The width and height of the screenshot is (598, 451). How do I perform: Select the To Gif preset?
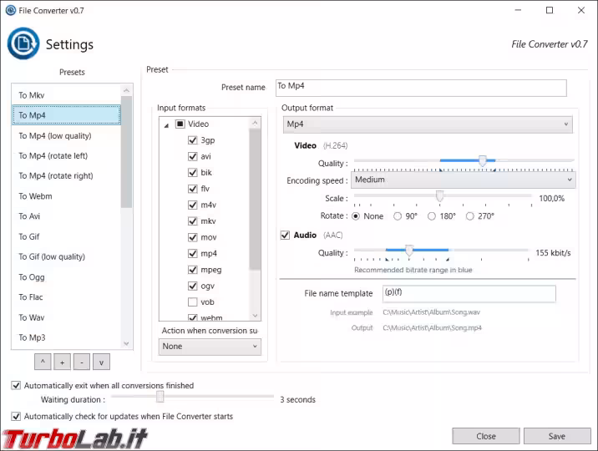66,236
